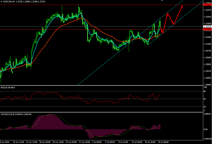Click the 80 level on RSI scale
This screenshot has height=144, width=212.
(x=205, y=91)
